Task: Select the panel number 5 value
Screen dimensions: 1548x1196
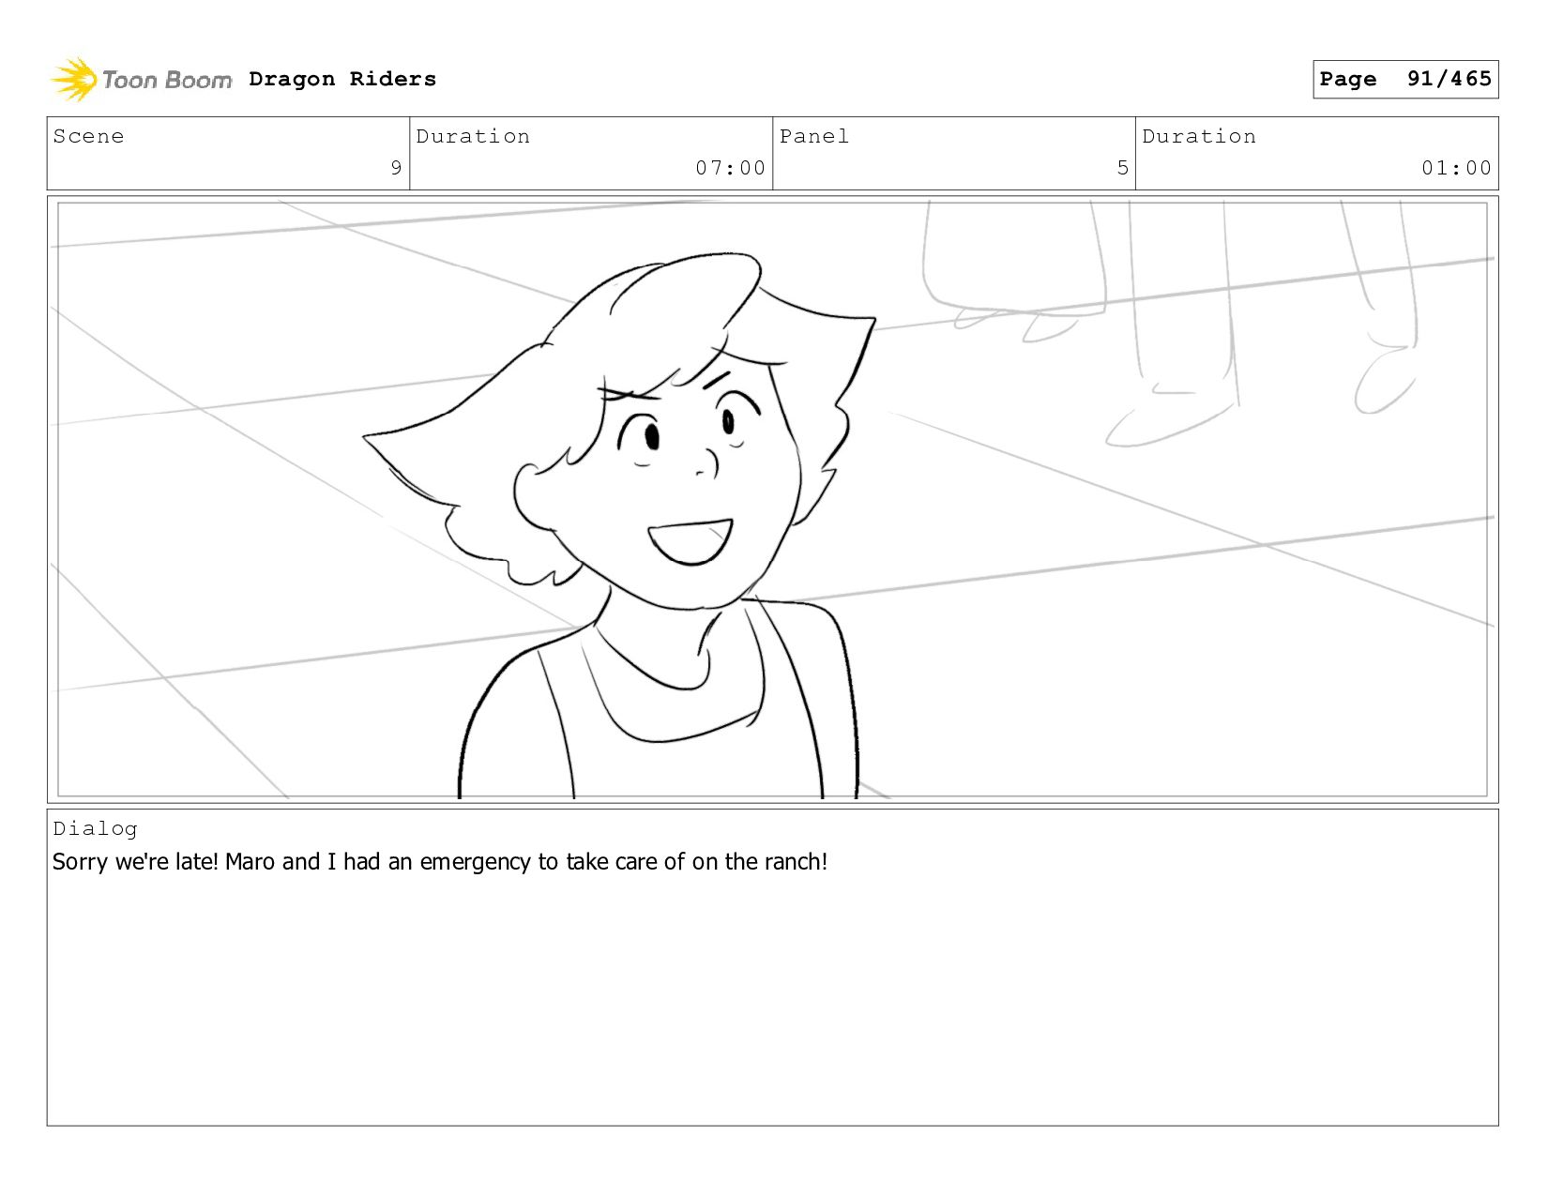Action: [1122, 168]
